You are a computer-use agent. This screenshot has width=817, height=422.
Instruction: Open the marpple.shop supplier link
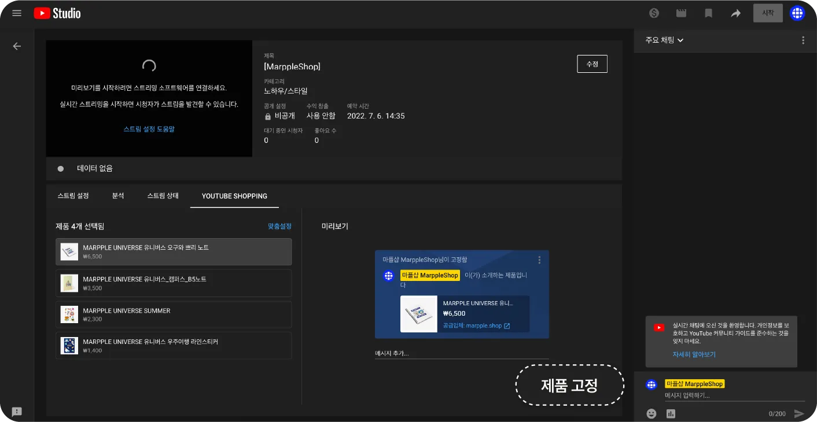click(x=477, y=326)
